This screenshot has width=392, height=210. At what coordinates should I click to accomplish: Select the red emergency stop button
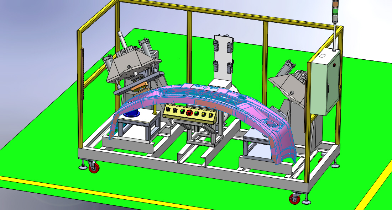coord(189,113)
